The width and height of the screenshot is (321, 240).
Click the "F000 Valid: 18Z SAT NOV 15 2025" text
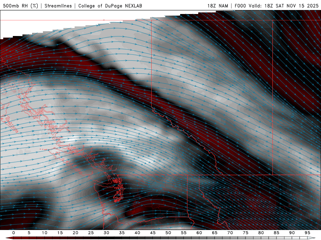click(x=276, y=6)
